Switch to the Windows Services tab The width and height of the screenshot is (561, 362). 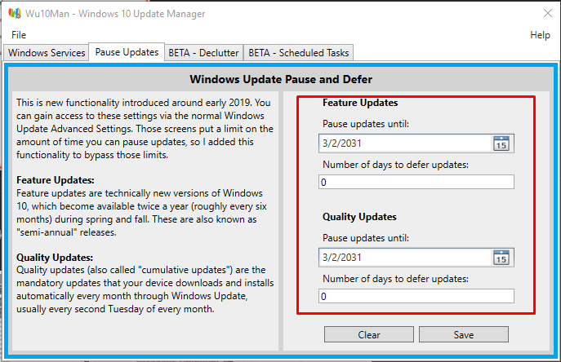[47, 53]
